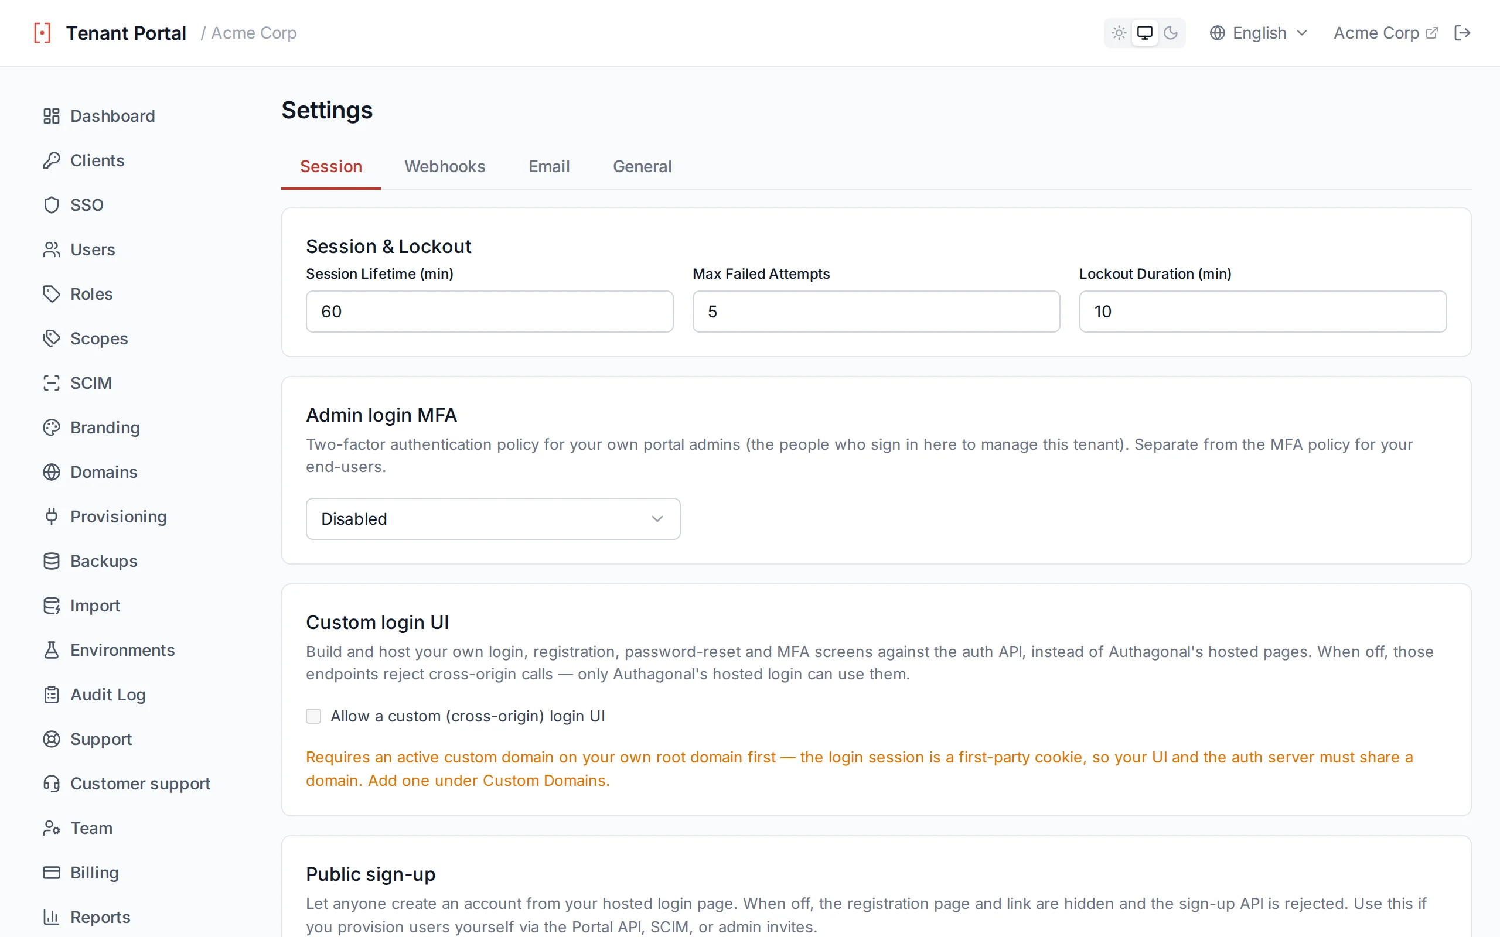Click the Reports chart icon
The height and width of the screenshot is (937, 1500).
(52, 917)
